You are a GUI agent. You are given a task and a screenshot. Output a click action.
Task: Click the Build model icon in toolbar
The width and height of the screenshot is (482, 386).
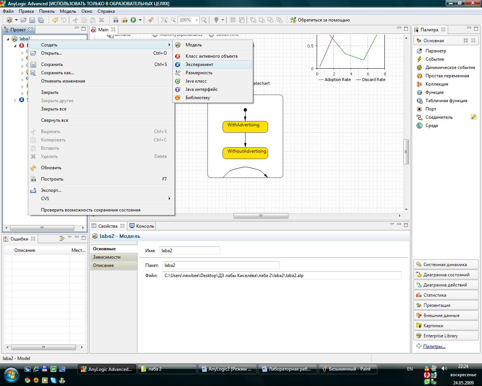(x=116, y=20)
